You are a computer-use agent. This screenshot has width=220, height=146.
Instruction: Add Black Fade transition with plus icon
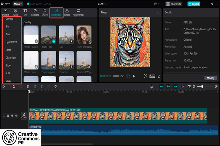coord(54,41)
